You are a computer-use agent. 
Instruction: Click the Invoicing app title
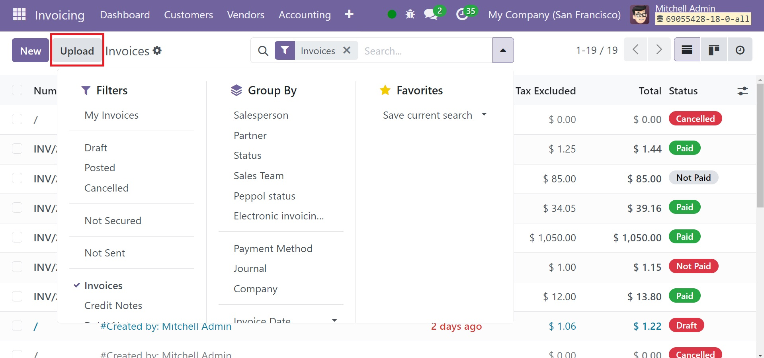pos(60,15)
